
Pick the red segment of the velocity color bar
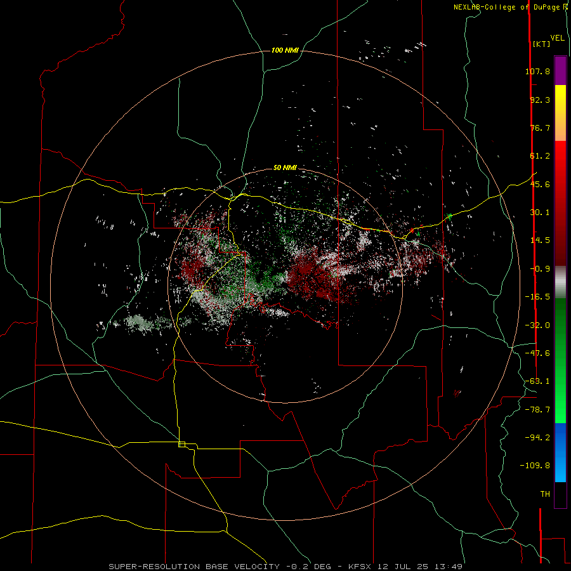(560, 203)
